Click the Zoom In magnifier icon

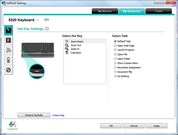pyautogui.click(x=67, y=49)
